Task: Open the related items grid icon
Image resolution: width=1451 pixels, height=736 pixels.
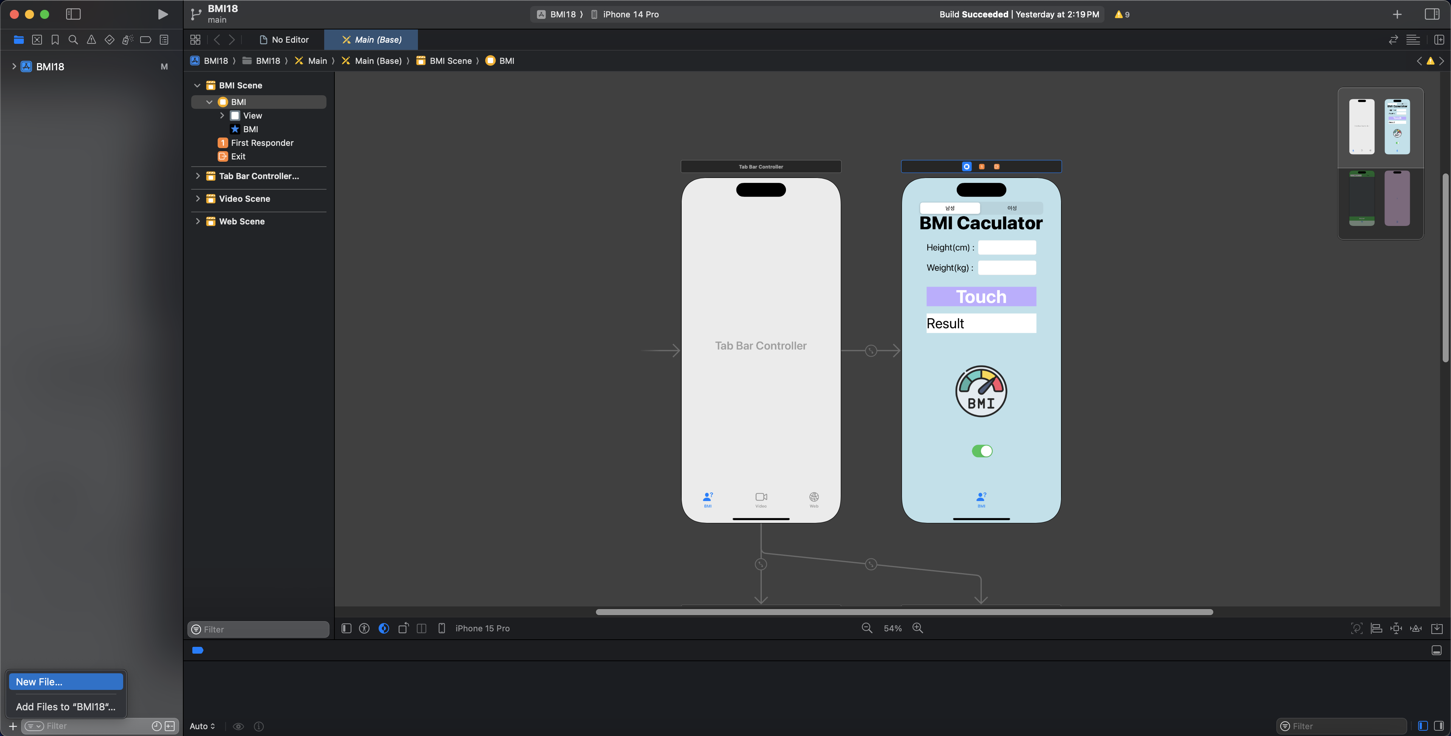Action: point(195,39)
